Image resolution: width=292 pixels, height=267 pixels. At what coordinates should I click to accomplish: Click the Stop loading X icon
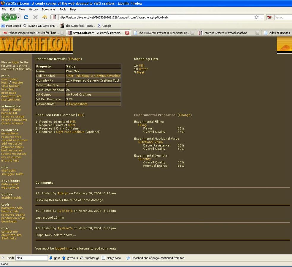click(35, 17)
